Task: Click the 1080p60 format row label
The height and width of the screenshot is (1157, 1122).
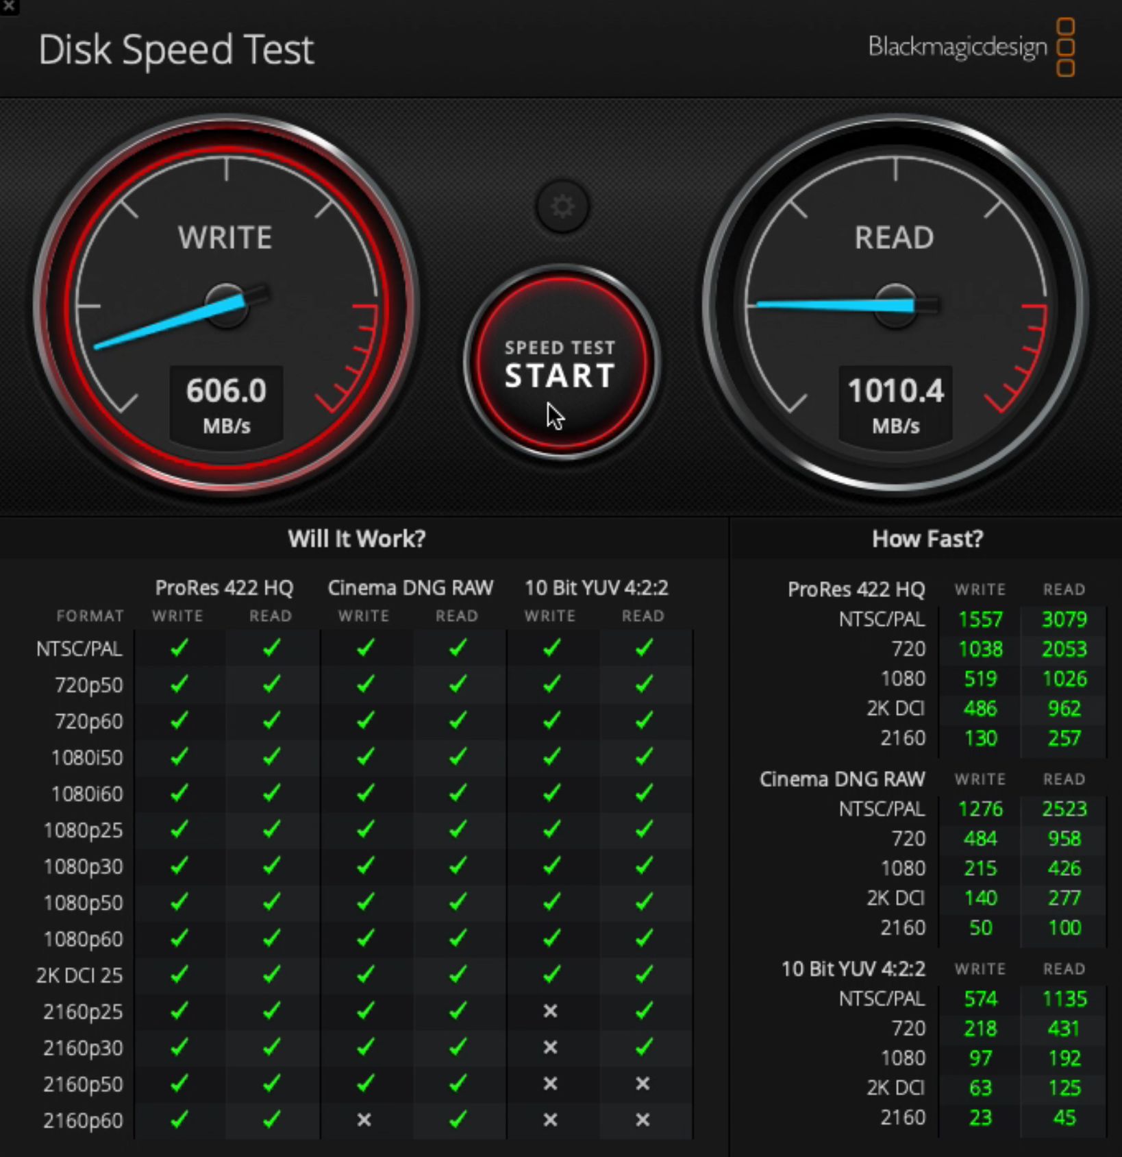Action: (83, 939)
